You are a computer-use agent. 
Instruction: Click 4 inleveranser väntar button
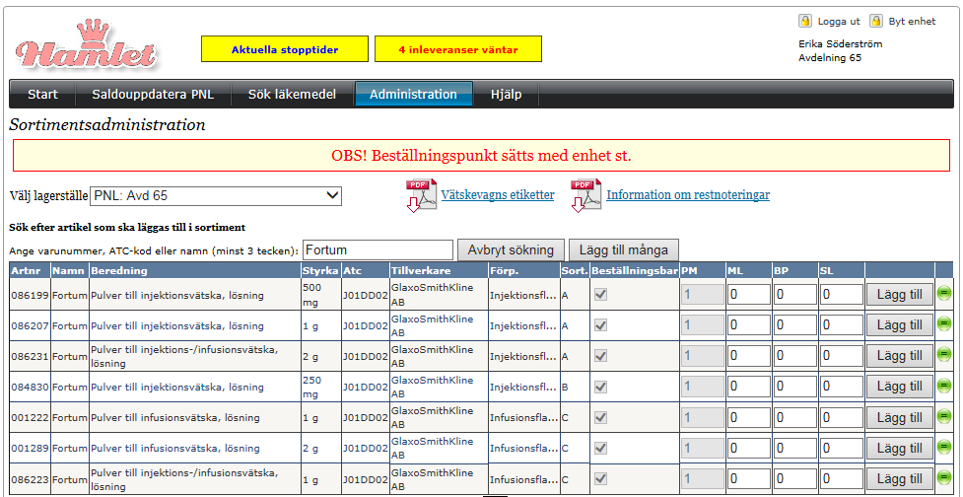click(458, 49)
